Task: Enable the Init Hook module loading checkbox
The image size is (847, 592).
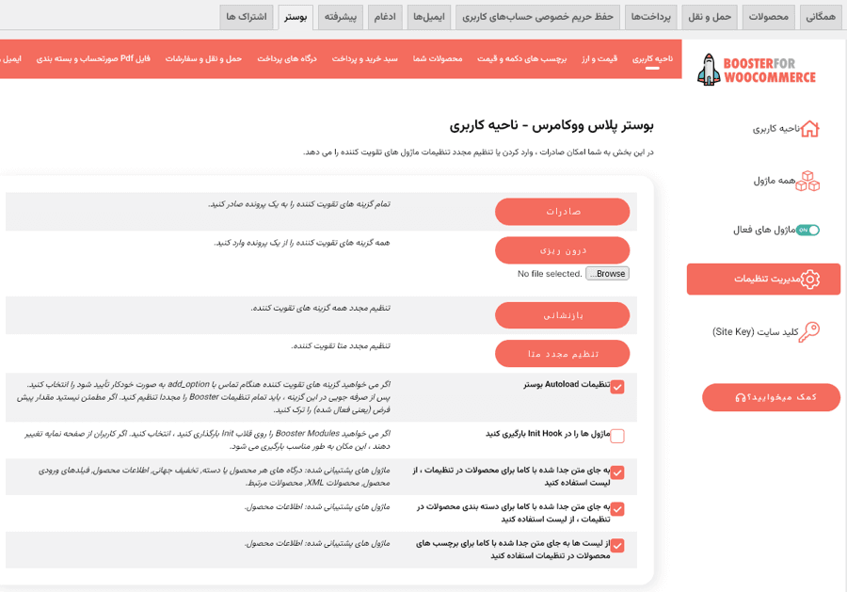Action: pyautogui.click(x=617, y=436)
